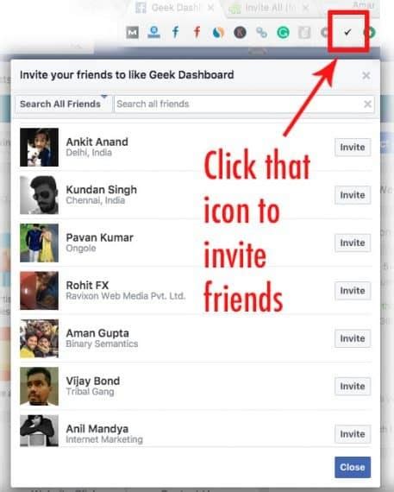
Task: Open the green Grammarly extension icon
Action: pyautogui.click(x=283, y=32)
